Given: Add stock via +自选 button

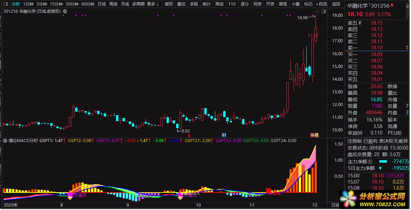Looking at the screenshot, I should click(x=321, y=4).
